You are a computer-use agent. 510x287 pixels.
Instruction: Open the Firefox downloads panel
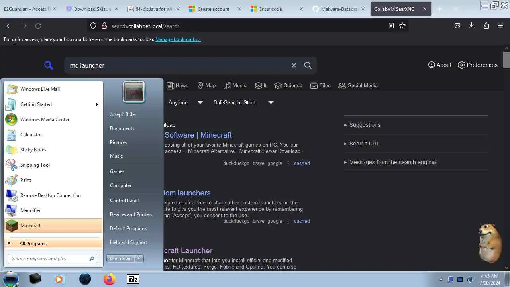(472, 26)
